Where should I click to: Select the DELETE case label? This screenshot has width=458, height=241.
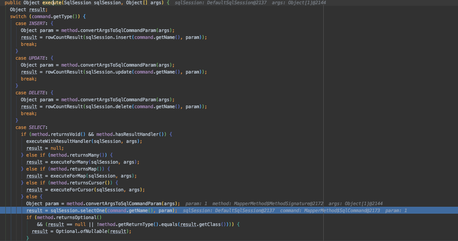pos(37,93)
